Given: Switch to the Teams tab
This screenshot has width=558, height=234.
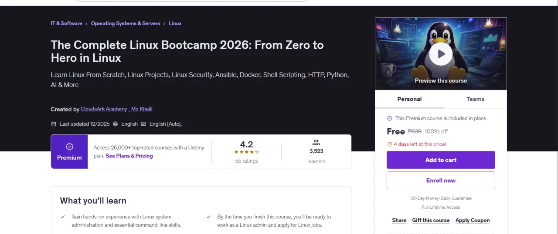Looking at the screenshot, I should 475,99.
